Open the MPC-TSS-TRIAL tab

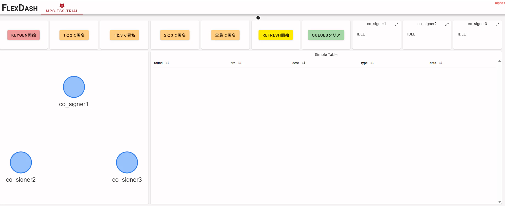(62, 8)
